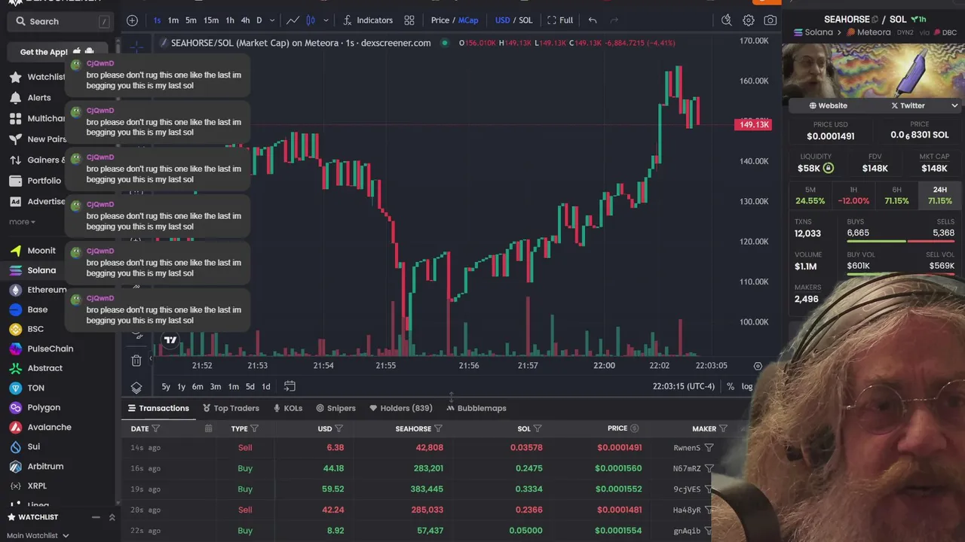Click the Get the App! button
This screenshot has height=542, width=965.
click(x=57, y=52)
